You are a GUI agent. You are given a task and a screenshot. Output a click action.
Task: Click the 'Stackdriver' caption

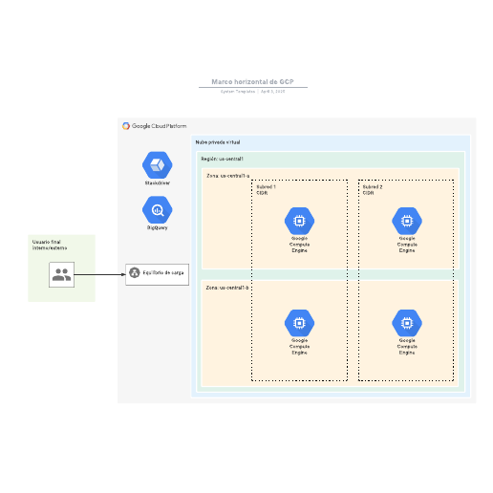click(x=158, y=183)
